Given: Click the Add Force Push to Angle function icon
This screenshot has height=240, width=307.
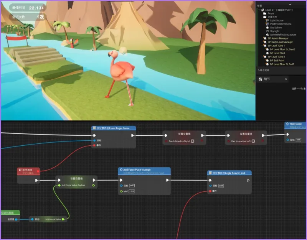Looking at the screenshot, I should [121, 169].
